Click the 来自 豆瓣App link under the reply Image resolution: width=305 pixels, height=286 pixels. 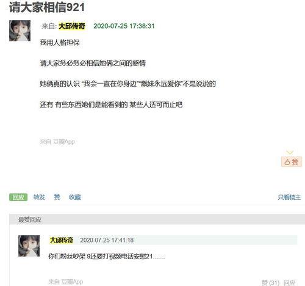[x=66, y=282]
